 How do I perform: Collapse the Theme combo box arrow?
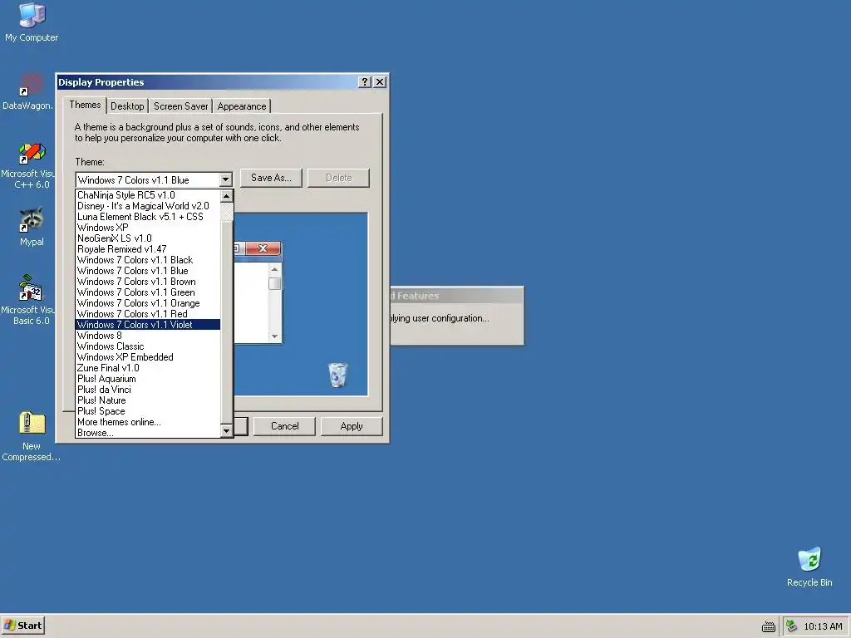click(225, 179)
